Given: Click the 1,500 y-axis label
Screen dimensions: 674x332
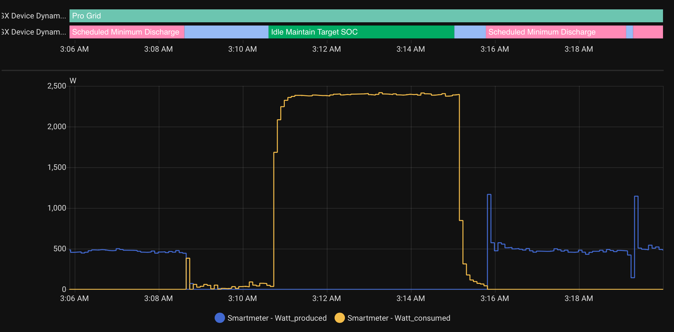Looking at the screenshot, I should pos(57,167).
